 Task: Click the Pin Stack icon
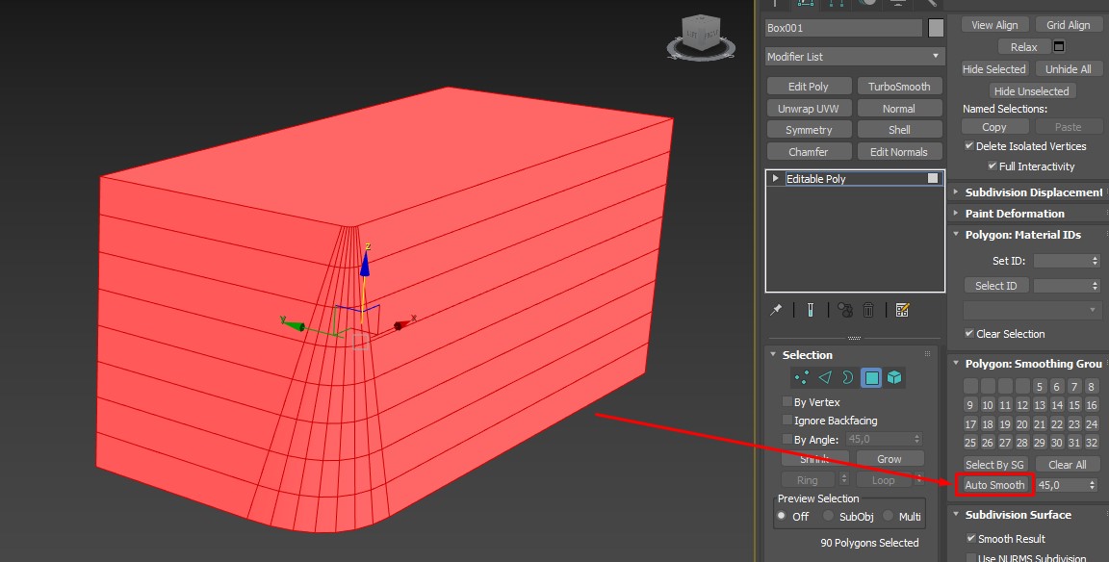(776, 310)
